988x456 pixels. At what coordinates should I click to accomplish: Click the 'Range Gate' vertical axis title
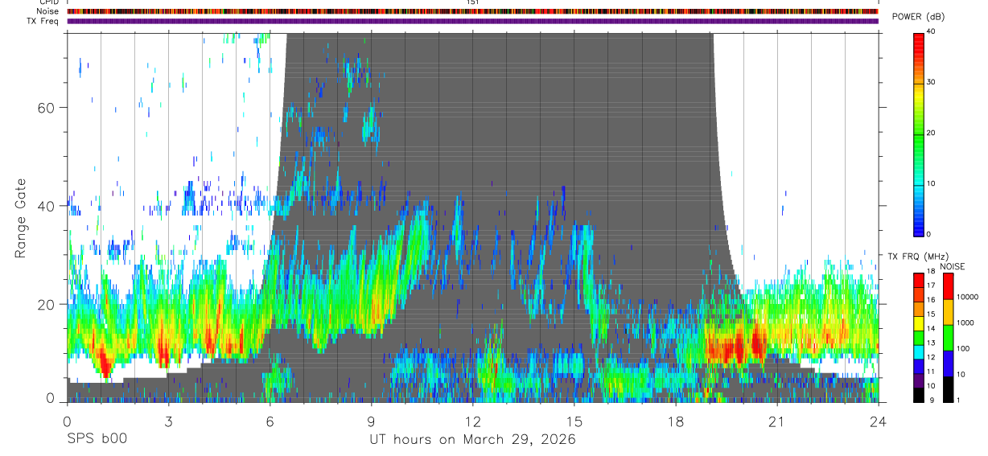19,220
